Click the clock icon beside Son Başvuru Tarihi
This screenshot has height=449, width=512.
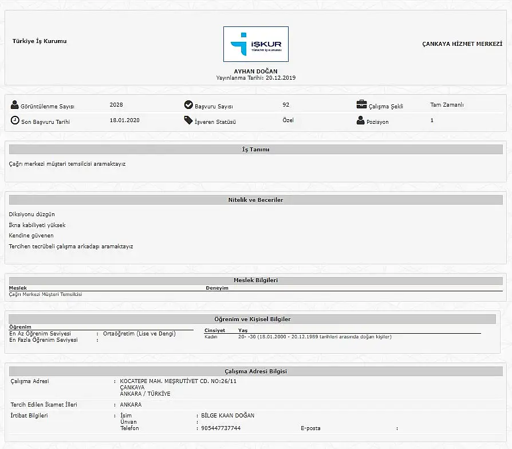[15, 120]
